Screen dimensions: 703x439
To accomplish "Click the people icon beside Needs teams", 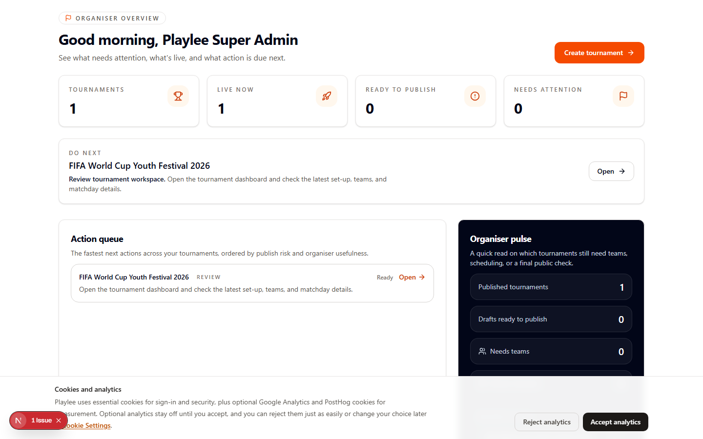I will (482, 351).
